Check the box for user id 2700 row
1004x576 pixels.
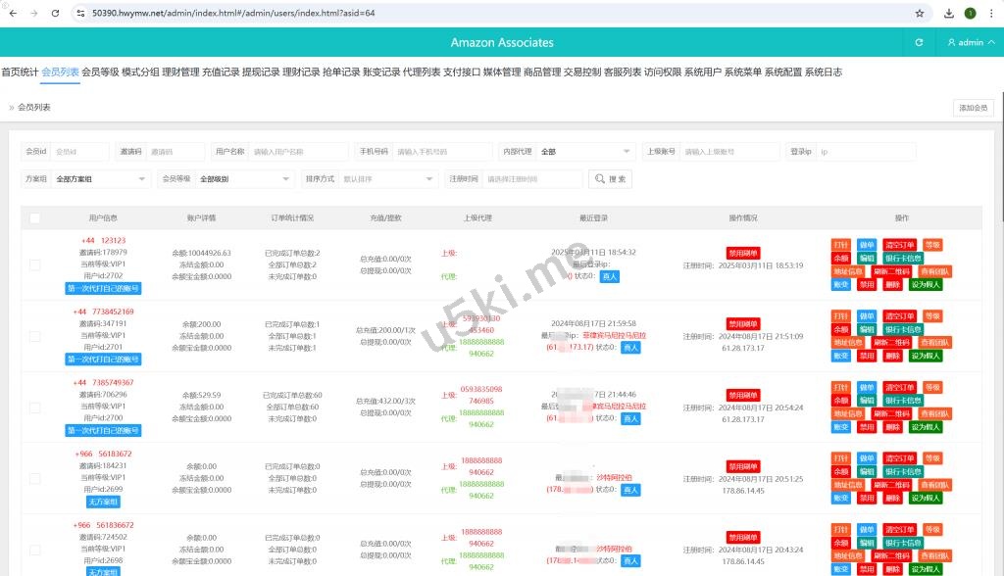point(35,407)
